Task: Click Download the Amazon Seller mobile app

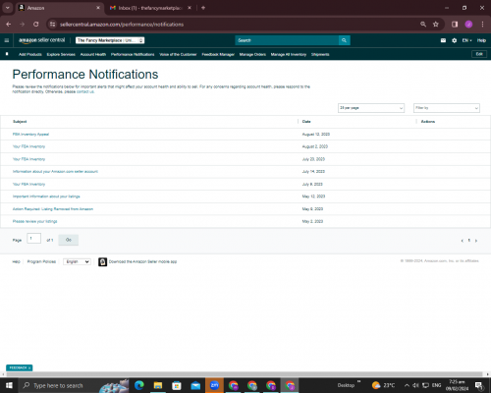Action: coord(142,261)
